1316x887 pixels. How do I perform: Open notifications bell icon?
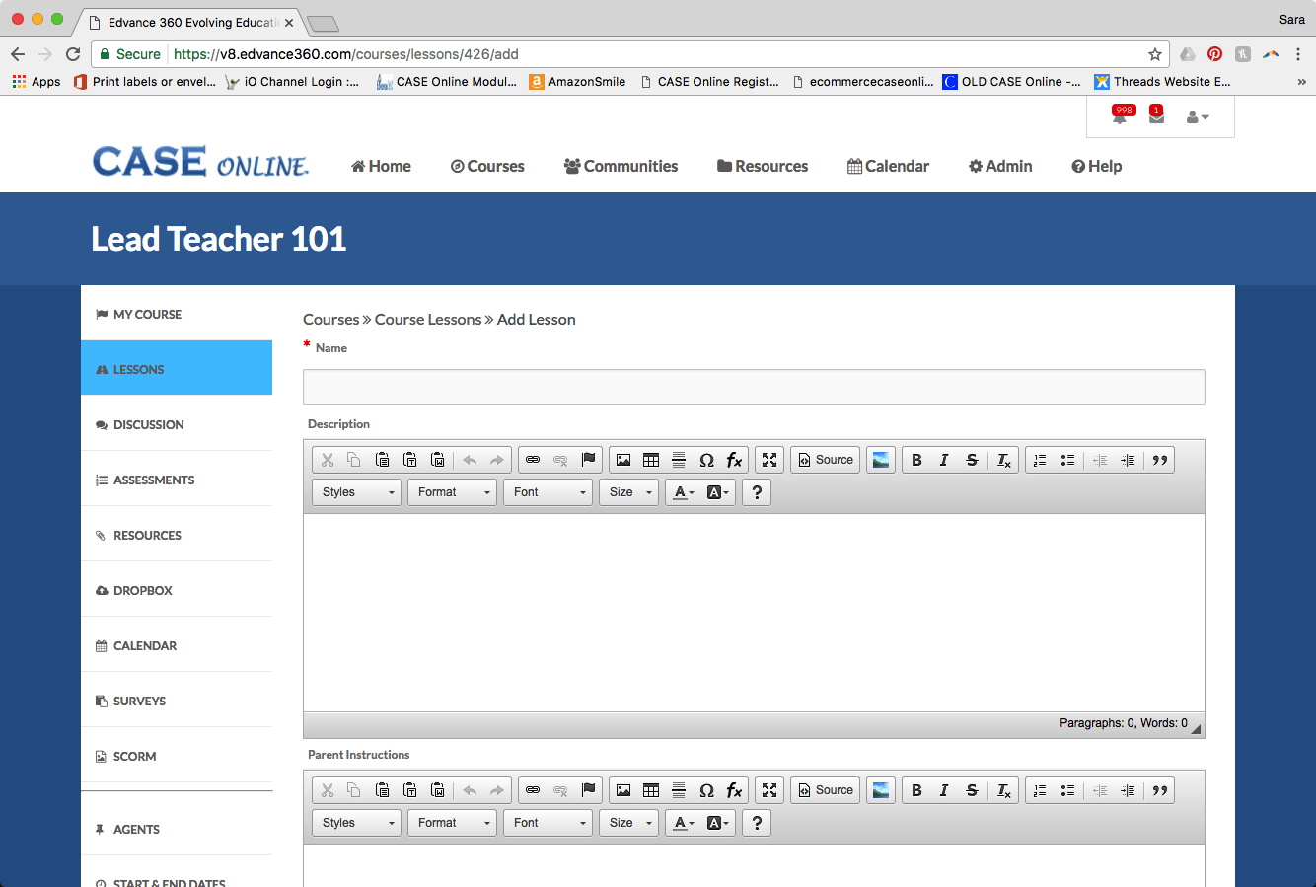coord(1120,117)
